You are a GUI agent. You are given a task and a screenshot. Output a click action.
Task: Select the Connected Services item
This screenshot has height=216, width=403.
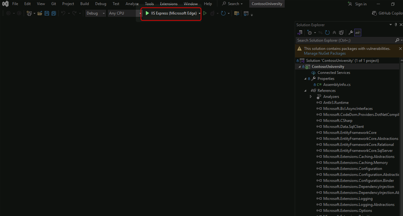334,73
